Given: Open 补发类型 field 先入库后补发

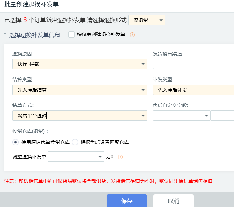Looking at the screenshot, I should pos(194,90).
